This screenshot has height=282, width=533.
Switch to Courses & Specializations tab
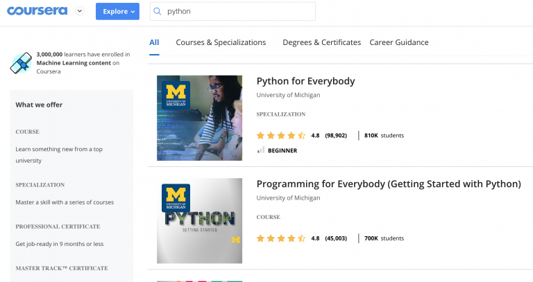click(x=221, y=42)
